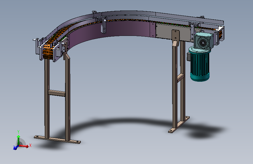Select the left support stand base plate

coord(57,140)
